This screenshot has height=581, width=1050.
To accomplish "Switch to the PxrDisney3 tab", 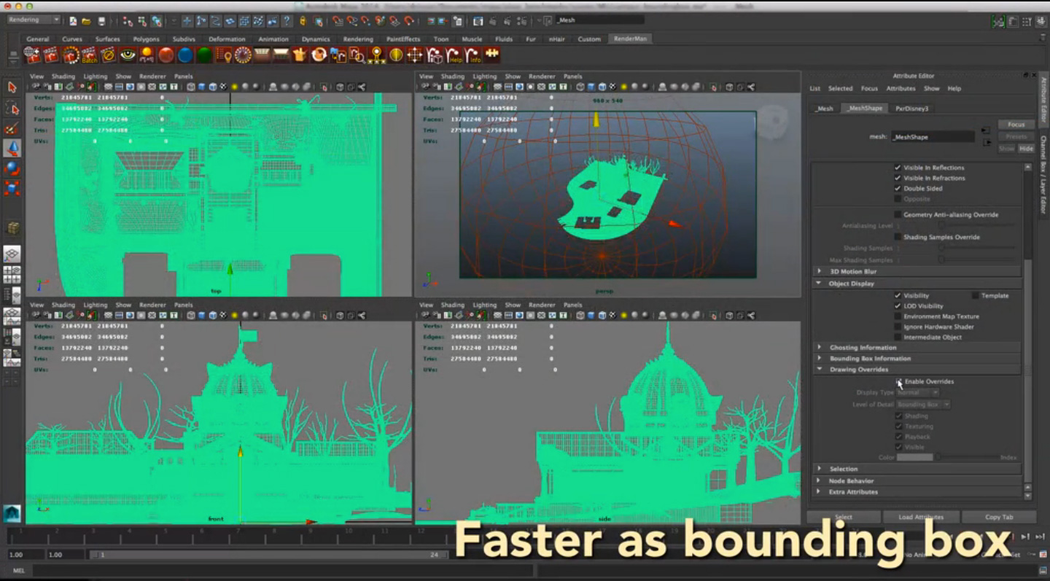I will (911, 109).
